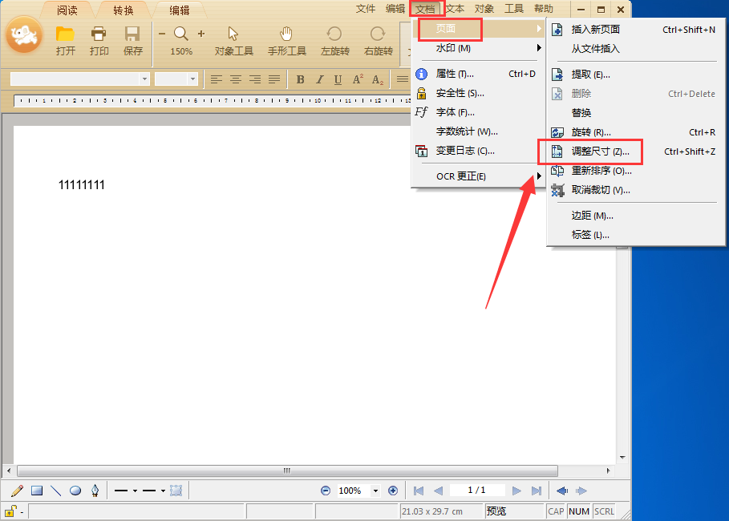Choose 调整尺寸(Z) from the page submenu
This screenshot has width=729, height=521.
tap(599, 151)
